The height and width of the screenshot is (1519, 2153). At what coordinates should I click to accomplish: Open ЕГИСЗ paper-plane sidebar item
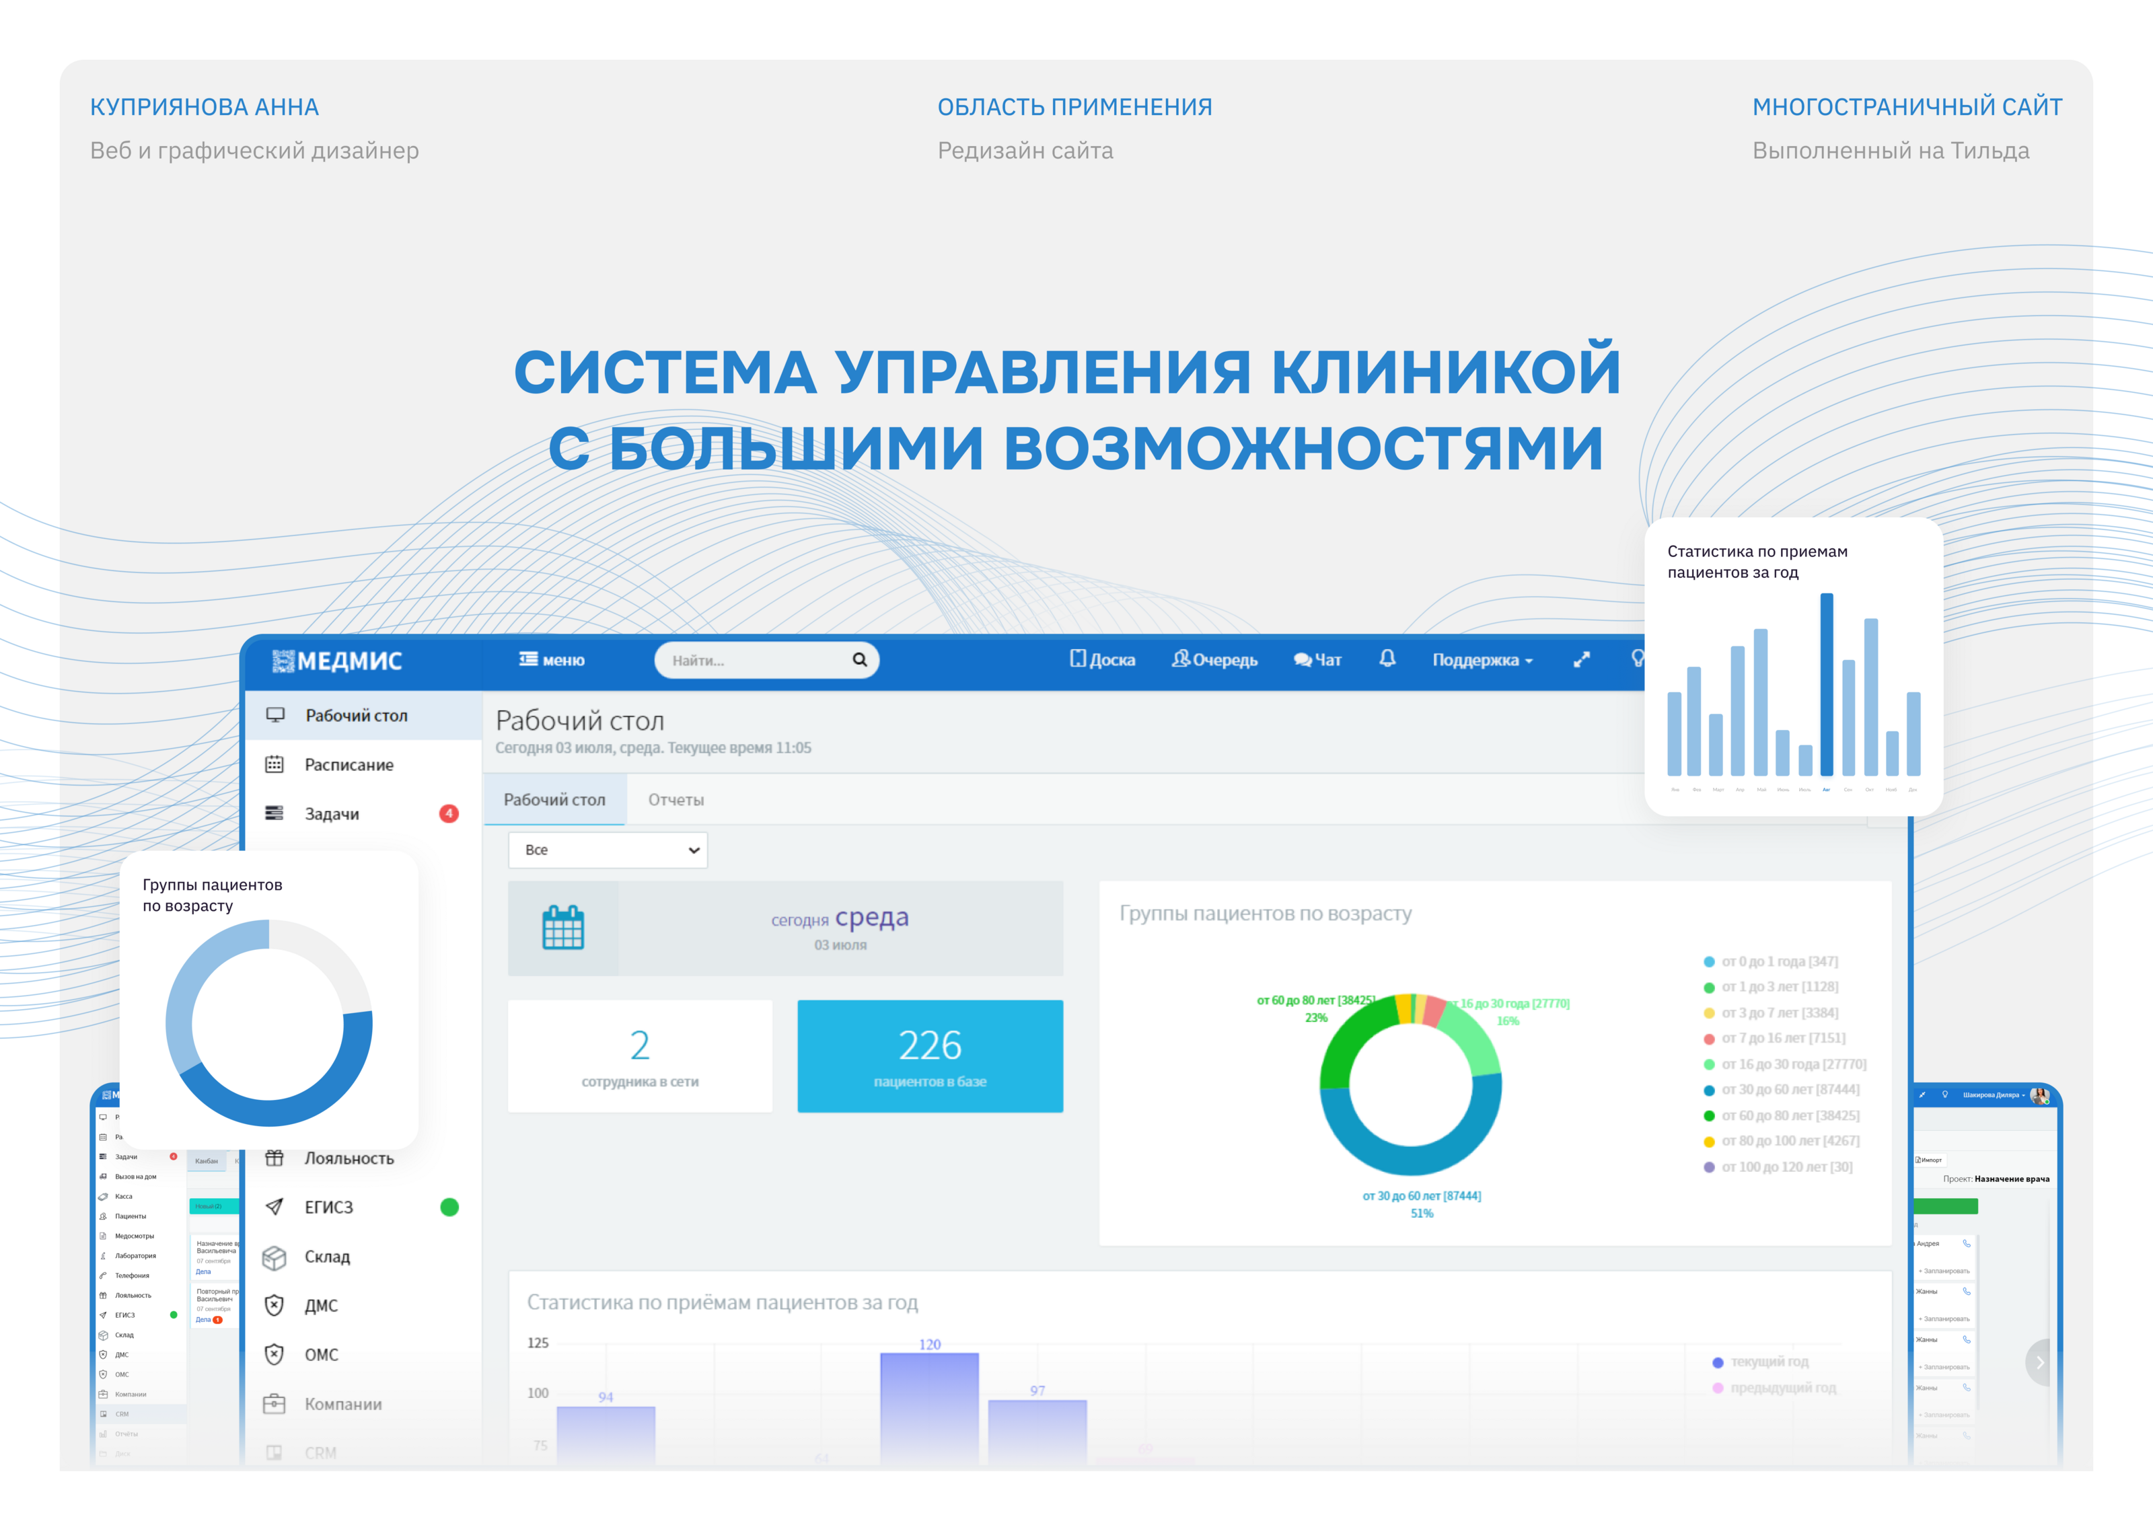coord(328,1208)
